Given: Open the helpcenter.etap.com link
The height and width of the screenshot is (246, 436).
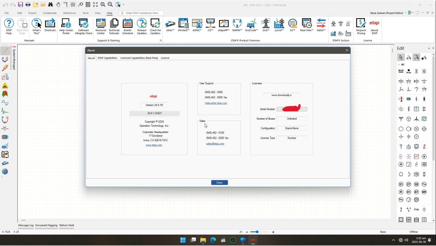Looking at the screenshot, I should 216,103.
